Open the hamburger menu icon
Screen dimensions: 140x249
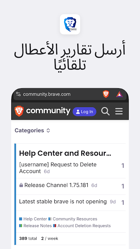pyautogui.click(x=119, y=111)
